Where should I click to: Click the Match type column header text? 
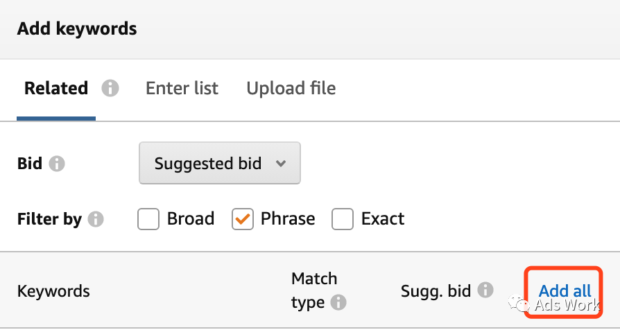(314, 290)
